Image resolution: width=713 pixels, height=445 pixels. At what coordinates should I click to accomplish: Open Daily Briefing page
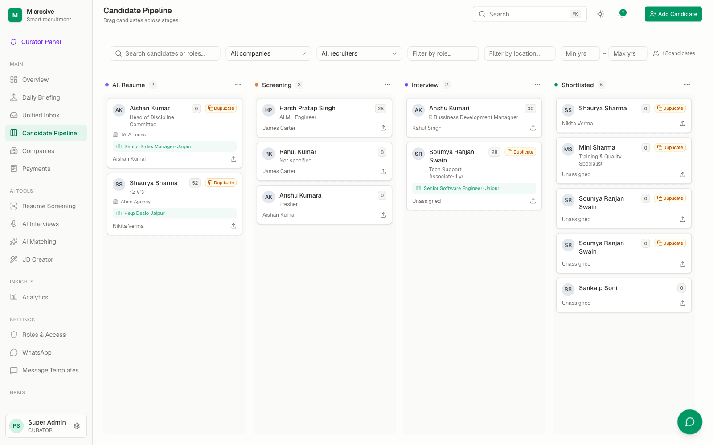click(x=46, y=97)
